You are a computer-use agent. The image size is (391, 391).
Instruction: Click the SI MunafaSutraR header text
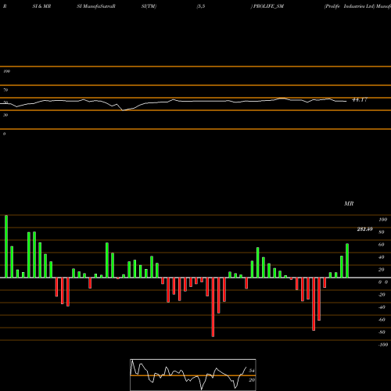pyautogui.click(x=96, y=6)
